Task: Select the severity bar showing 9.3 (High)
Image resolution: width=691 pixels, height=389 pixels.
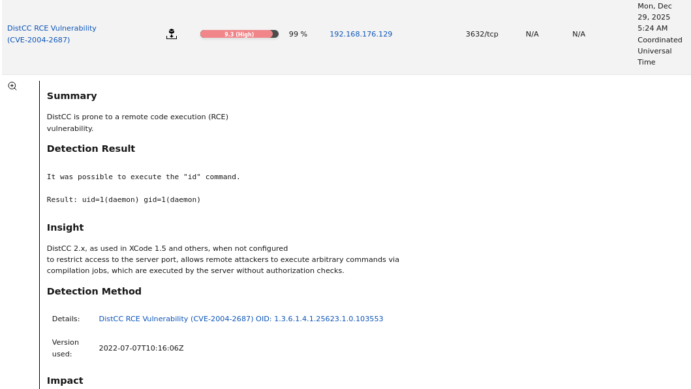Action: click(239, 33)
